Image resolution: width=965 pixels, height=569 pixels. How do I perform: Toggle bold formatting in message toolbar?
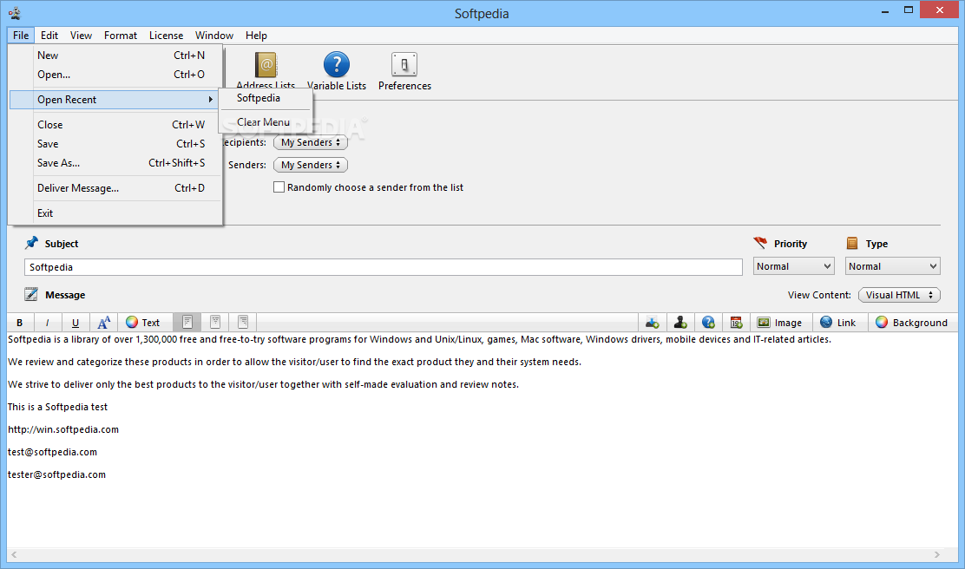[20, 323]
